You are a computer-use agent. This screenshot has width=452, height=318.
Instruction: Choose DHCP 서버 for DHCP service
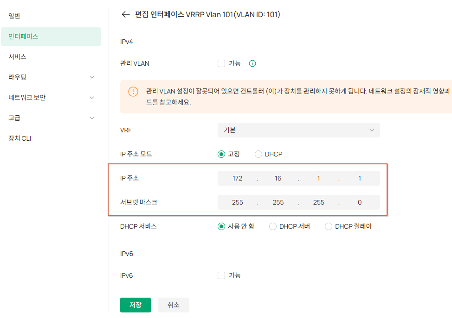(x=273, y=226)
